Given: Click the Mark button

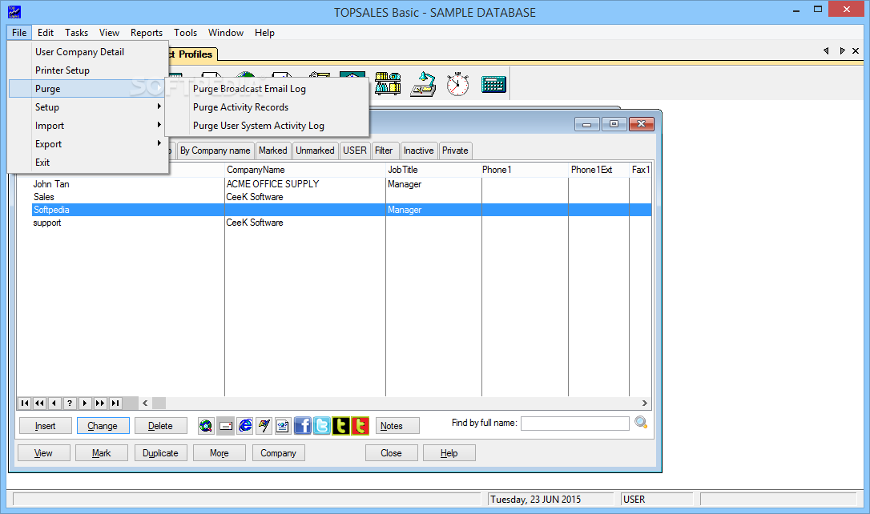Looking at the screenshot, I should point(102,453).
